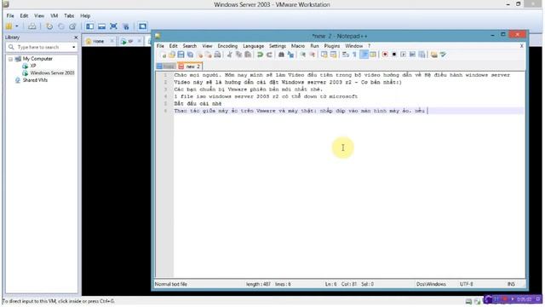545x307 pixels.
Task: Toggle Word wrap icon in Notepad++ toolbar
Action: pos(346,55)
